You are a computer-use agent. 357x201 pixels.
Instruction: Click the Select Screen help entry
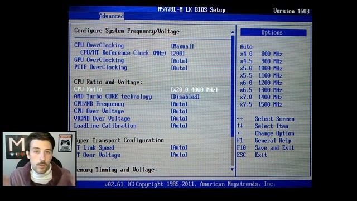coord(274,119)
